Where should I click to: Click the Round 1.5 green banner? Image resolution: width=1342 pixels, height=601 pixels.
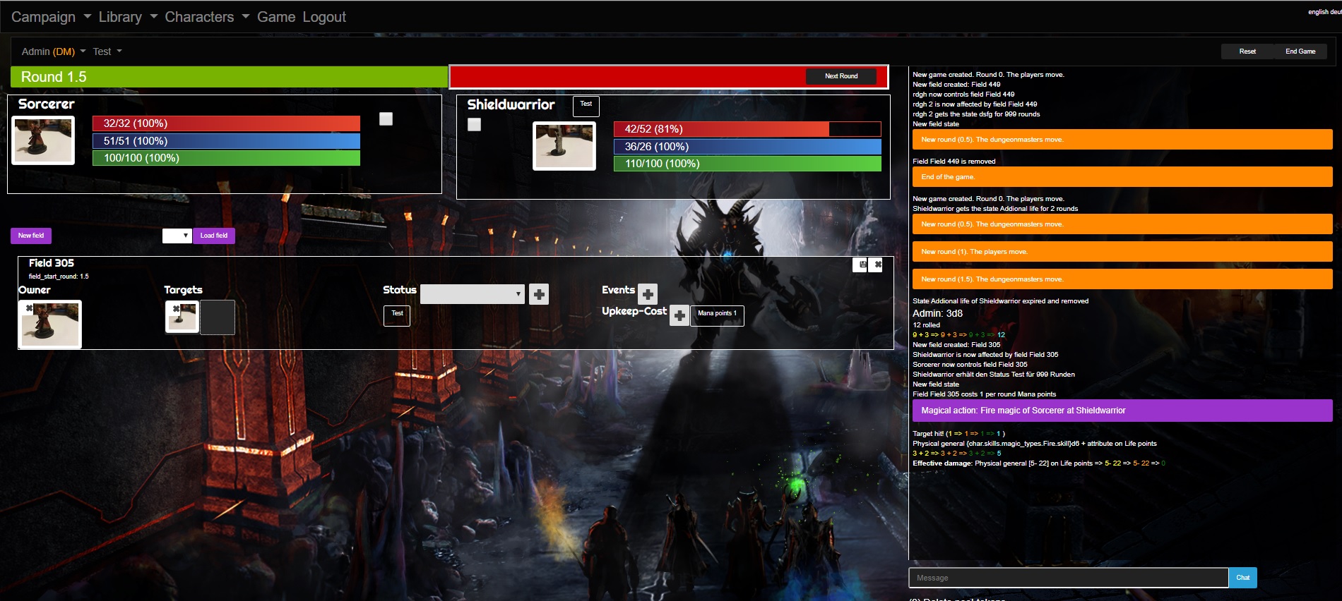click(x=229, y=77)
